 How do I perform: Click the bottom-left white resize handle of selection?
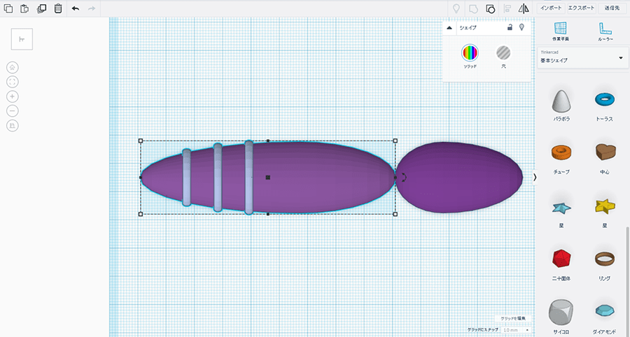click(x=140, y=214)
